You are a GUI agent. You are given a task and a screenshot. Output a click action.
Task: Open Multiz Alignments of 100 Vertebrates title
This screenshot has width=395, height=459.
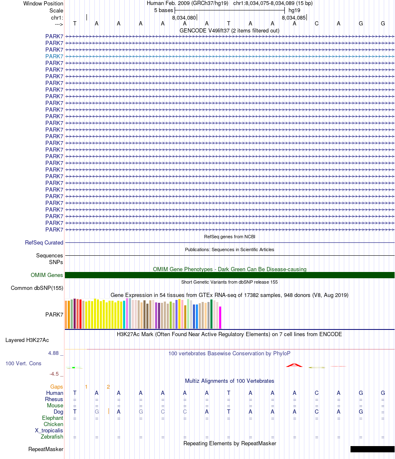pos(230,381)
